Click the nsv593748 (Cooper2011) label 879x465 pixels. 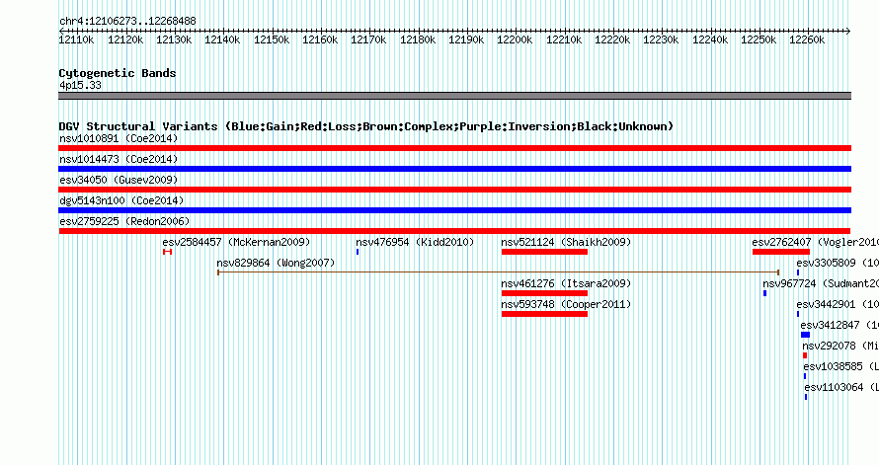click(x=566, y=304)
